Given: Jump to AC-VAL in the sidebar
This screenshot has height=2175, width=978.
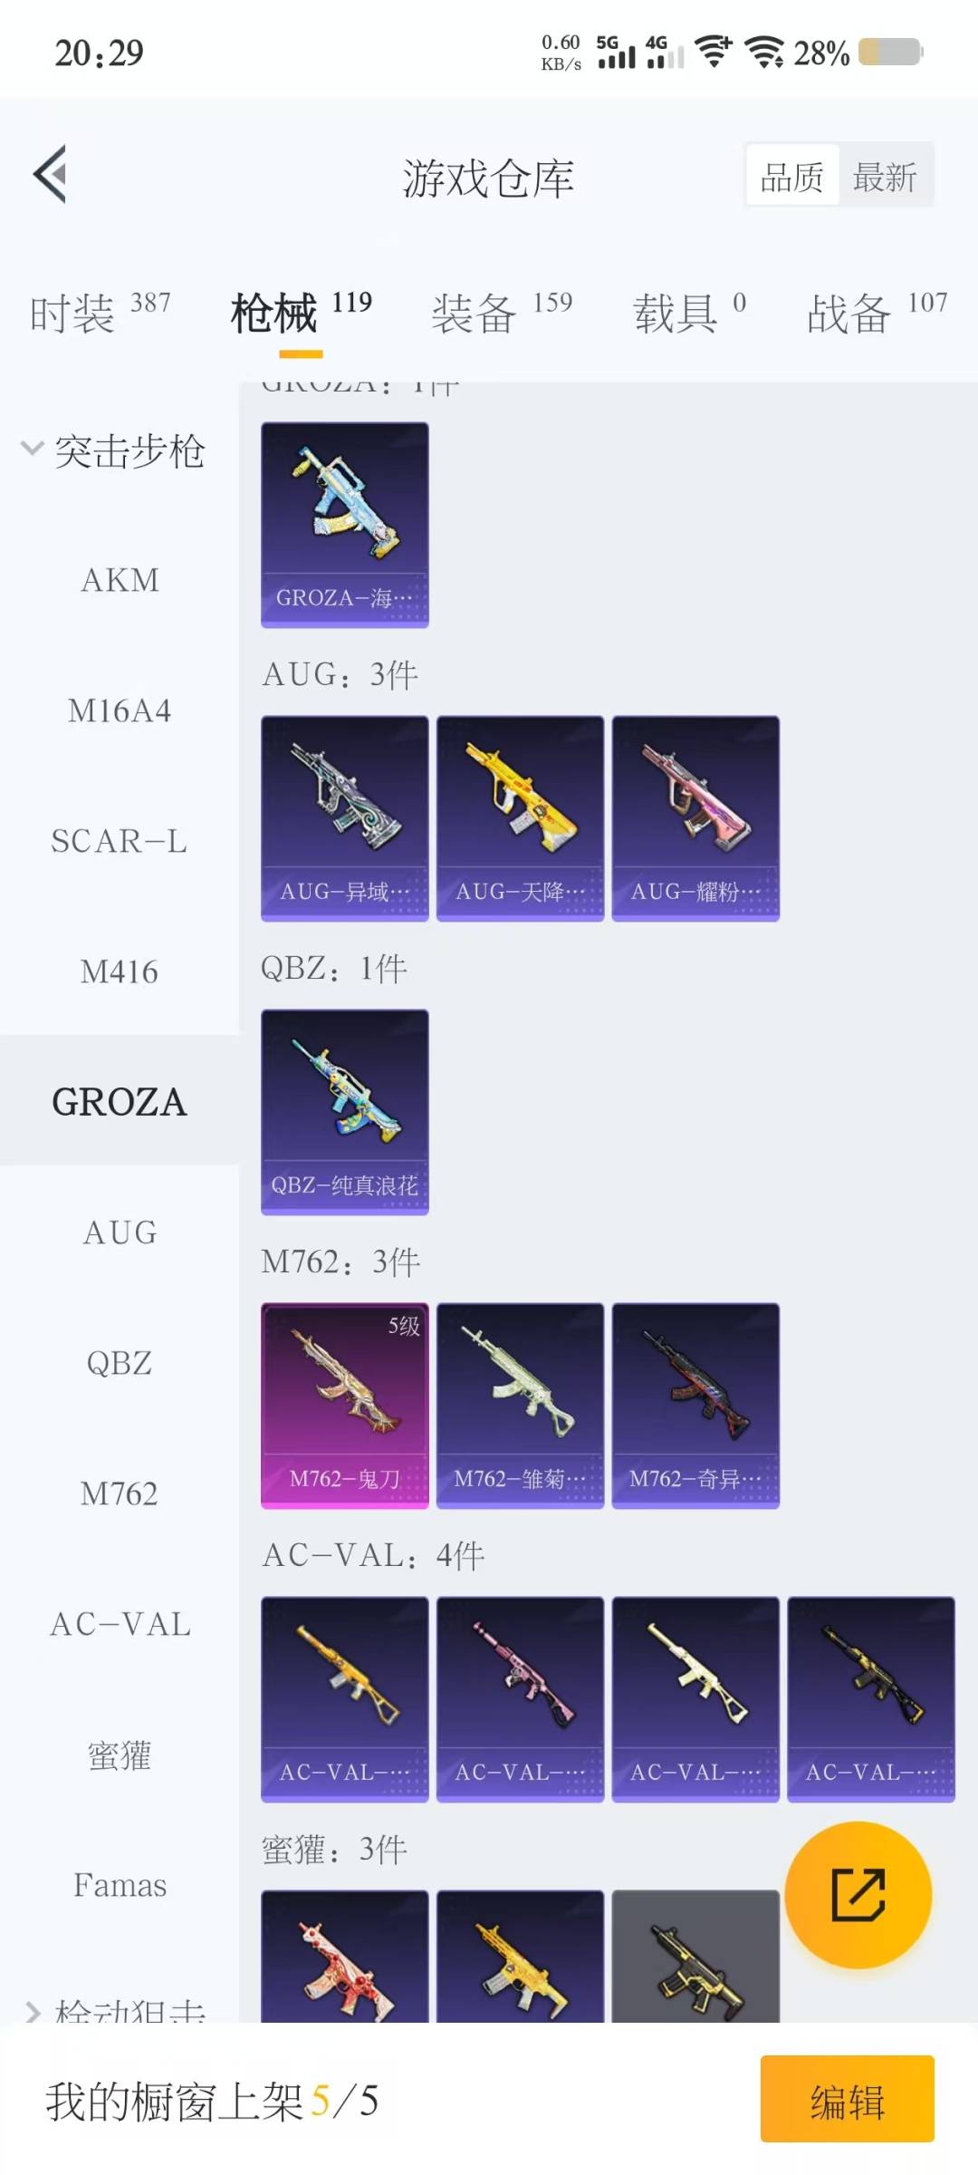Looking at the screenshot, I should [120, 1624].
